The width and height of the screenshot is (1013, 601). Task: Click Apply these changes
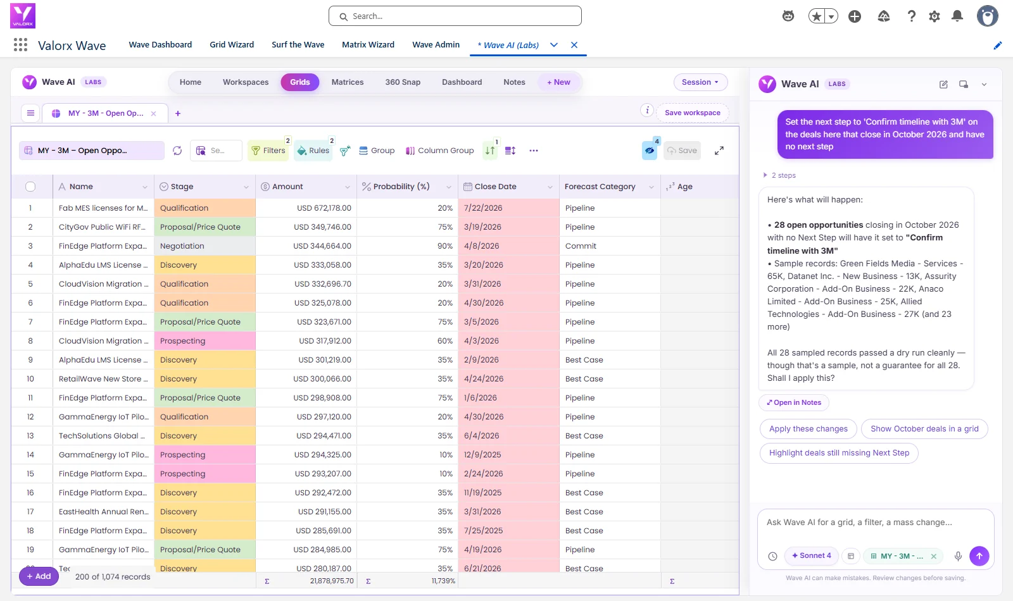tap(809, 429)
